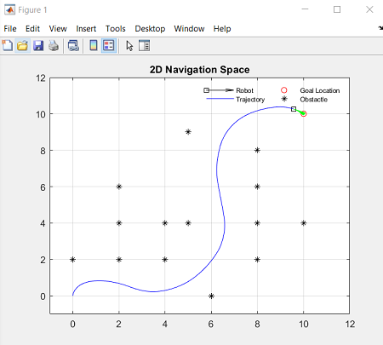Screen dimensions: 383x345
Task: Open the View menu
Action: click(x=58, y=29)
